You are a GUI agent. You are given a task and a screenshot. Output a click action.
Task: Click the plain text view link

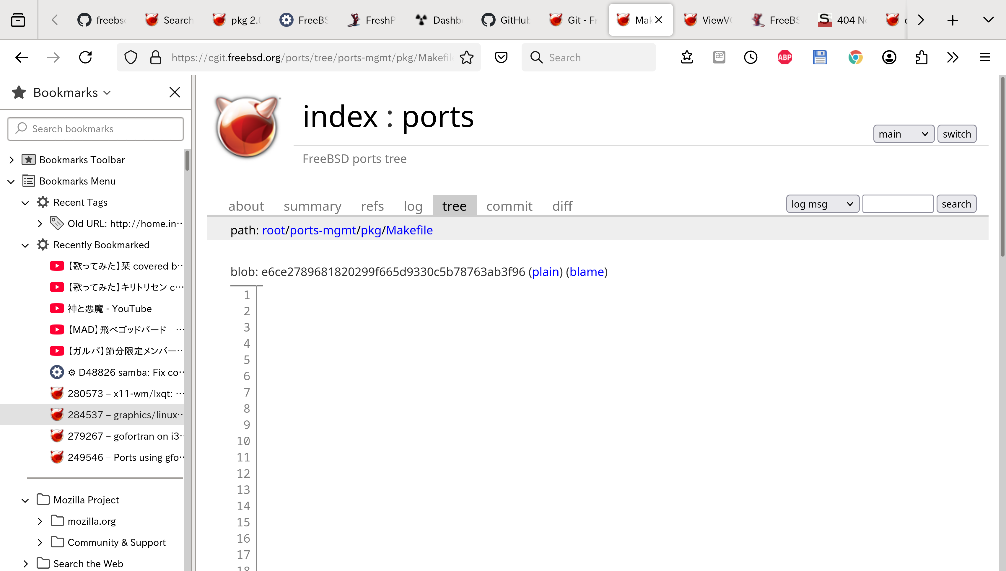click(545, 271)
